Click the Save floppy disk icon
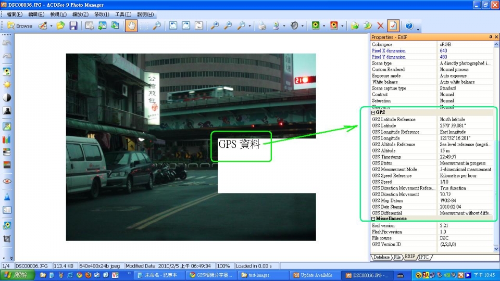 73,25
